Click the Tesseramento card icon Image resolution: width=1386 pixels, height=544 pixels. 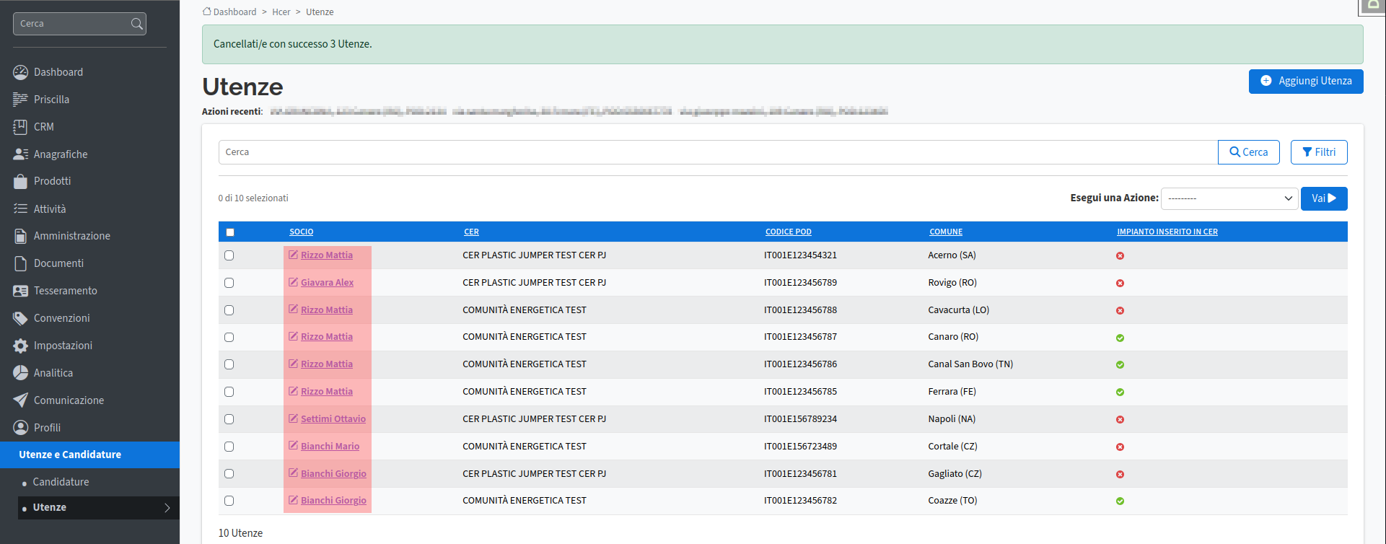click(20, 291)
